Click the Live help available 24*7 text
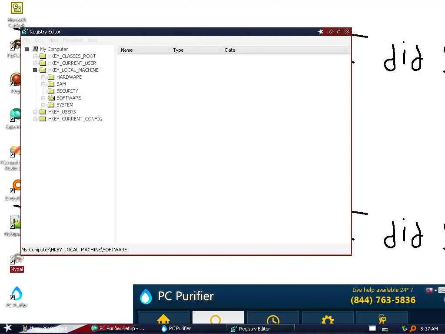The width and height of the screenshot is (445, 334). pyautogui.click(x=382, y=290)
